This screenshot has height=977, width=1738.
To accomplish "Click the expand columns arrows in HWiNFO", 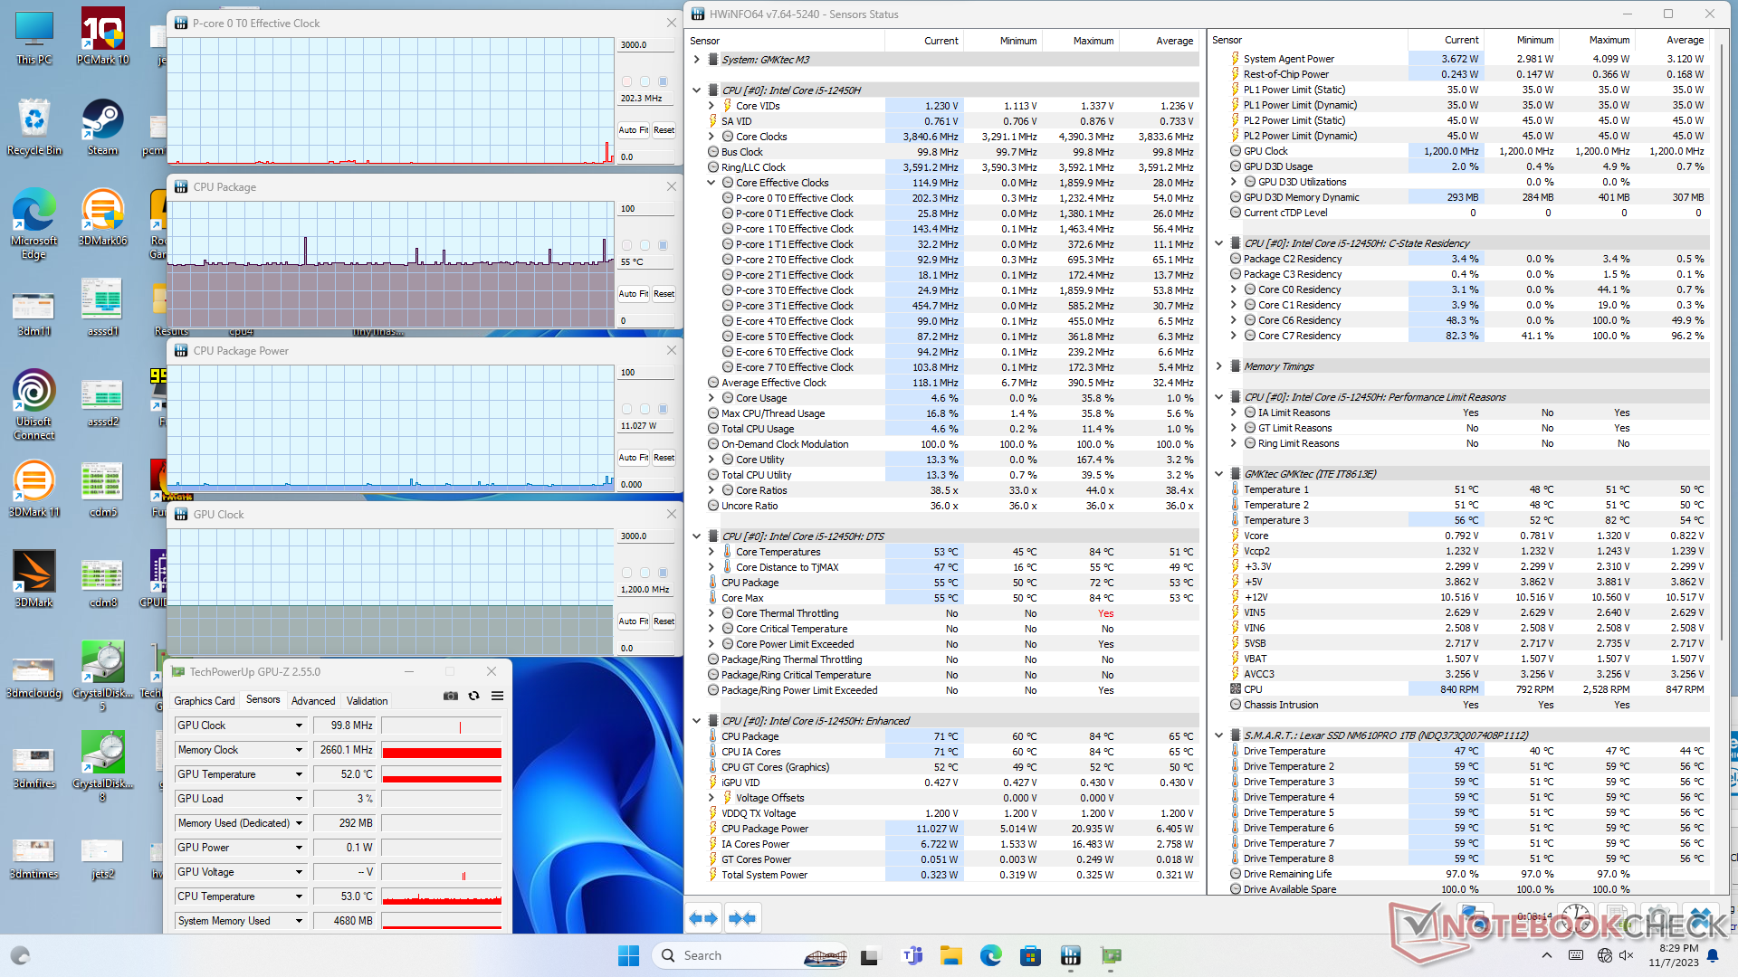I will coord(703,918).
